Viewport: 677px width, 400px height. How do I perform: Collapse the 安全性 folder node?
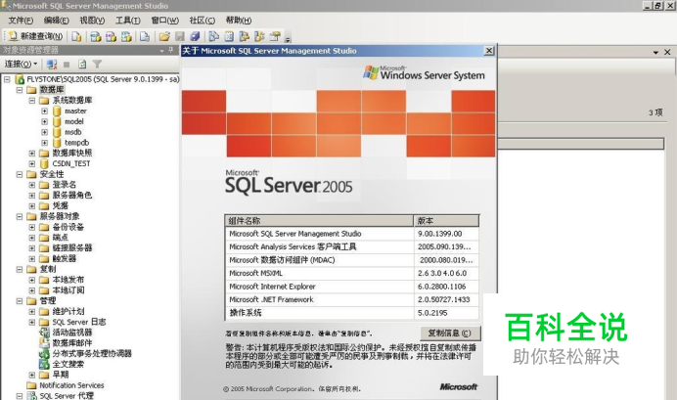20,174
